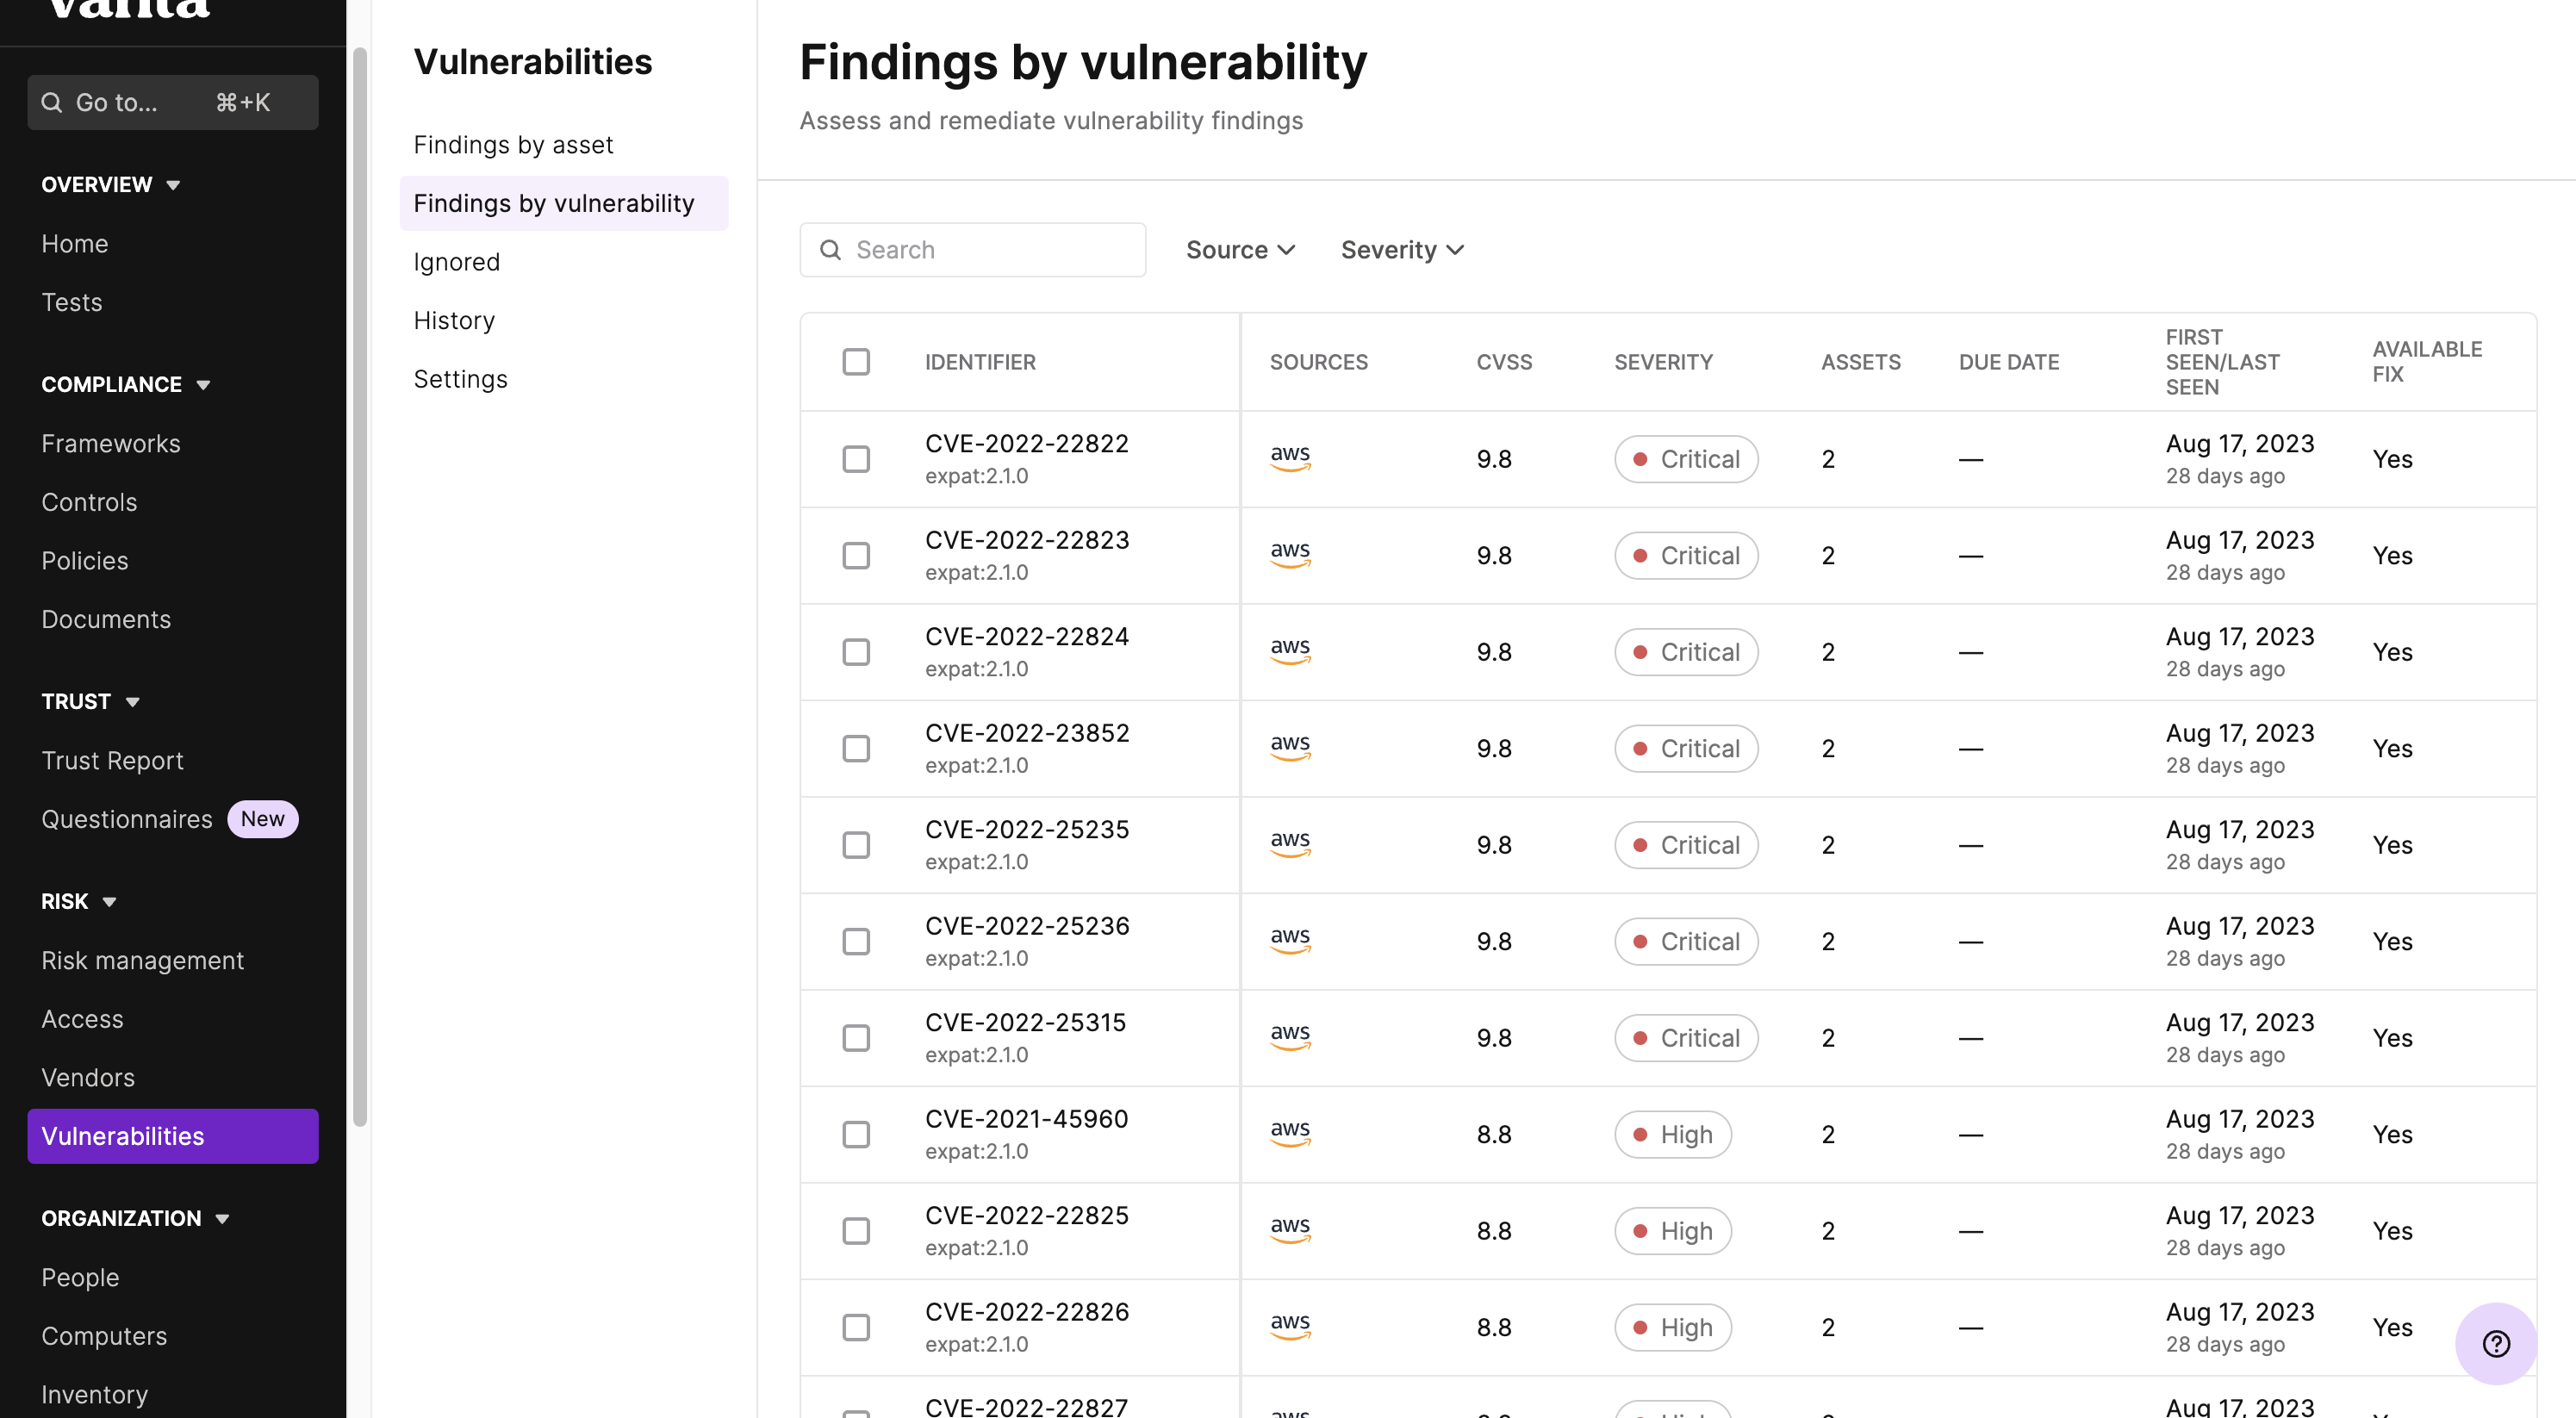This screenshot has height=1418, width=2576.
Task: Open Policies in sidebar
Action: click(x=85, y=561)
